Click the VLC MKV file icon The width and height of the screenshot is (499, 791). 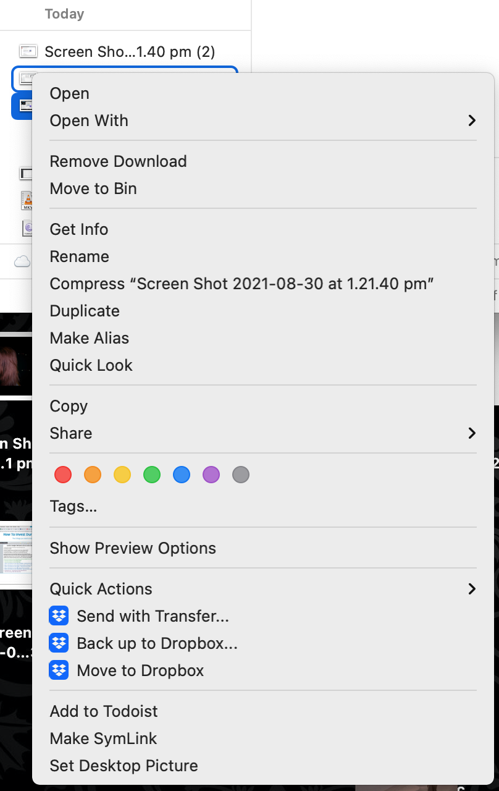point(27,201)
